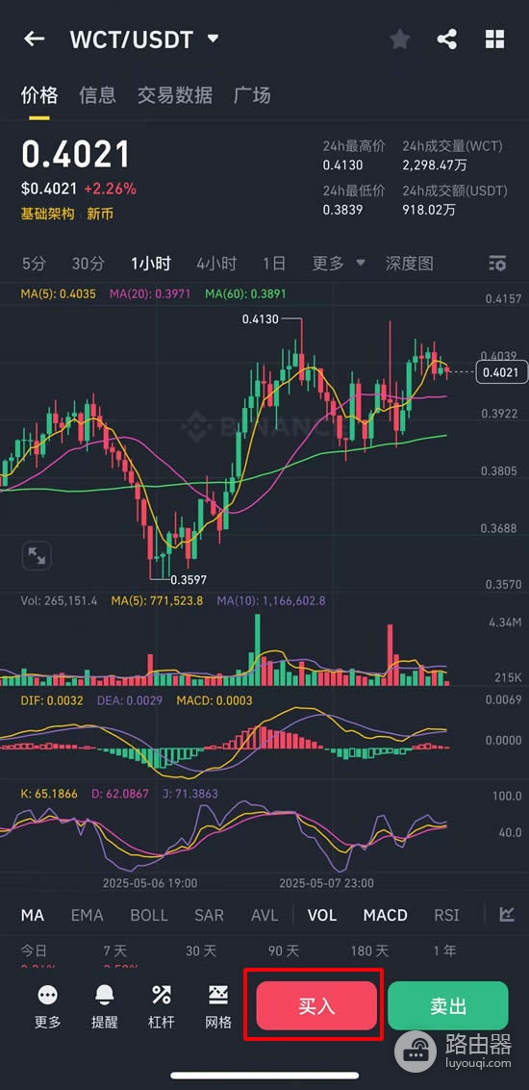Screen dimensions: 529x1090
Task: Toggle the EMA indicator
Action: point(87,915)
